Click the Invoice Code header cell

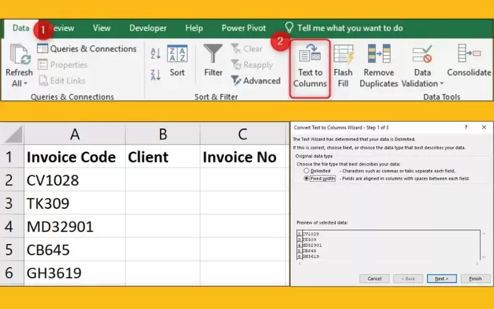pos(75,157)
